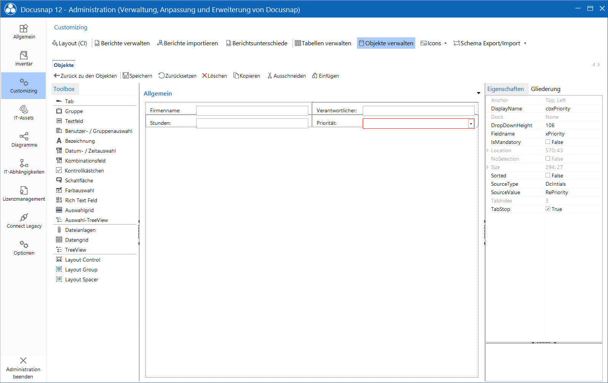Select the Farbauswahl toolbox item
The width and height of the screenshot is (608, 383).
coord(79,190)
